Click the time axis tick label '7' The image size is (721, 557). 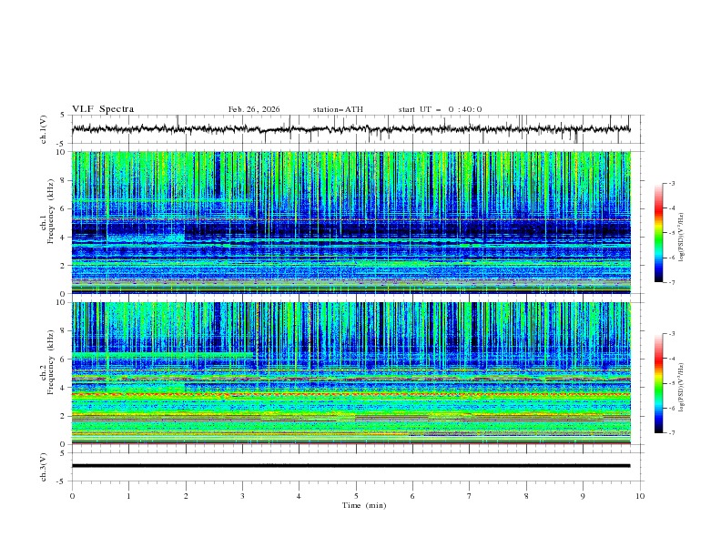pos(470,496)
